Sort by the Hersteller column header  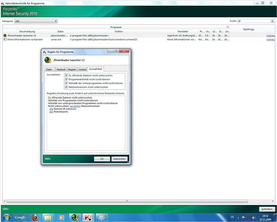[183, 31]
